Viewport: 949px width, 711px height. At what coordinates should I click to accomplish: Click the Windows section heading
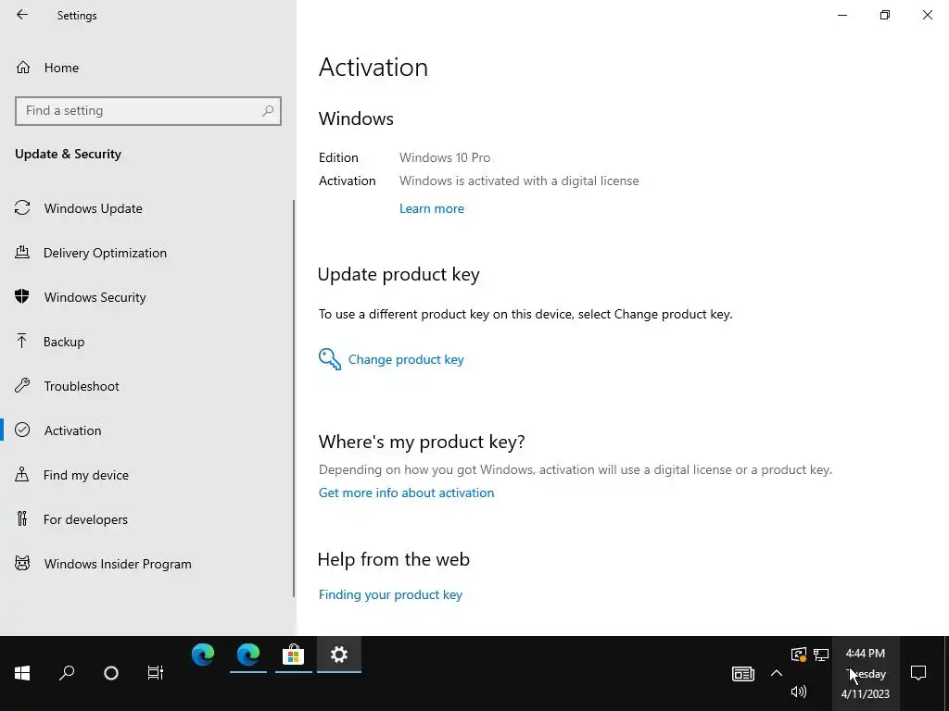tap(357, 118)
